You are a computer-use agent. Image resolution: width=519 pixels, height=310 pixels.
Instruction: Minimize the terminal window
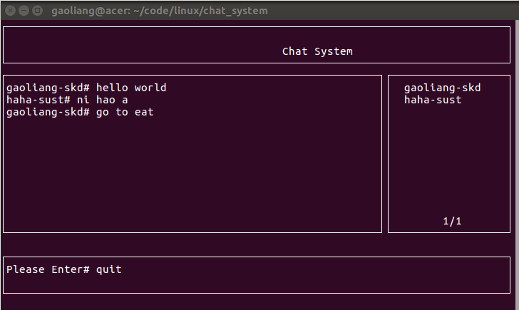[x=23, y=11]
